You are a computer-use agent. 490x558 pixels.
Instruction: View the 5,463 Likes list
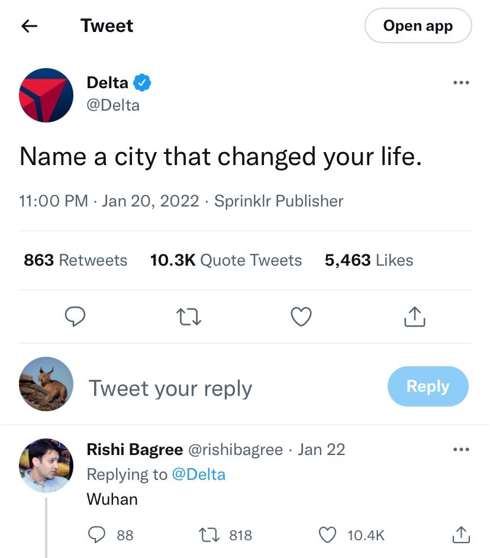(x=369, y=260)
